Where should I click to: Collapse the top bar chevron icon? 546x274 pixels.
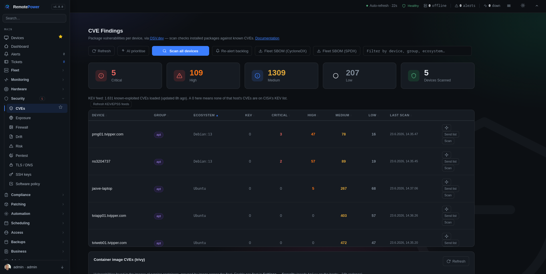pyautogui.click(x=537, y=6)
